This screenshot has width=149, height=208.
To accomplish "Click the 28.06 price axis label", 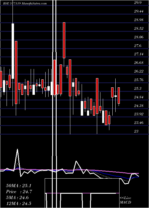I will (x=139, y=37).
